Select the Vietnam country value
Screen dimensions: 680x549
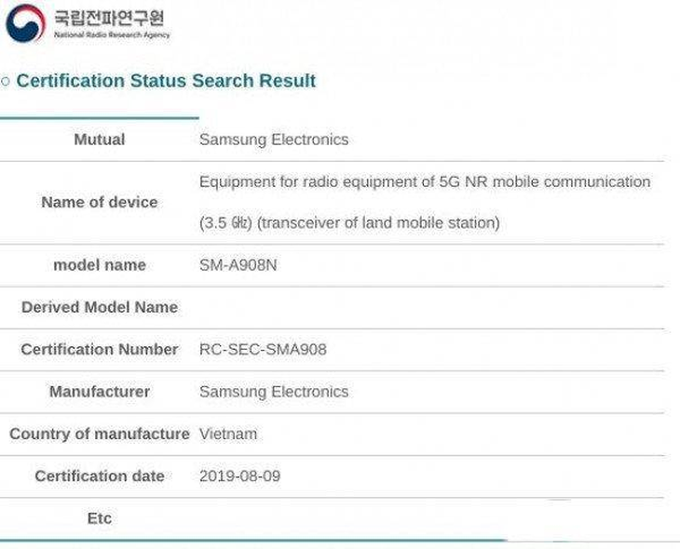[228, 434]
